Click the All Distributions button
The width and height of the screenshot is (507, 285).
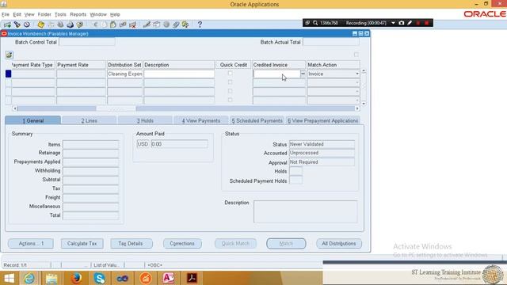pyautogui.click(x=339, y=243)
